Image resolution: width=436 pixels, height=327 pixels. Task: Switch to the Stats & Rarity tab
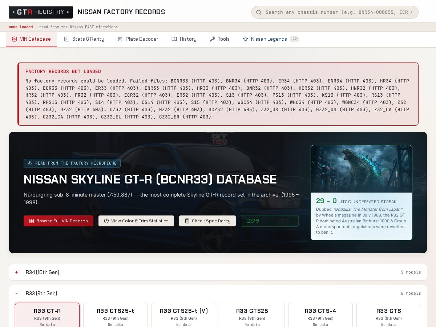pyautogui.click(x=84, y=39)
